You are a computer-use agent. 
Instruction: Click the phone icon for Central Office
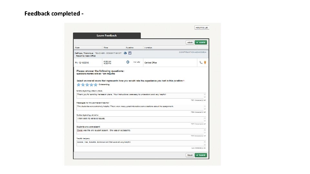pos(201,63)
